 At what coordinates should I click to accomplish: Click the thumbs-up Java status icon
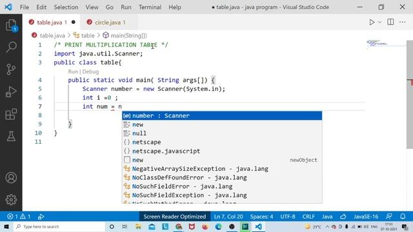[343, 217]
